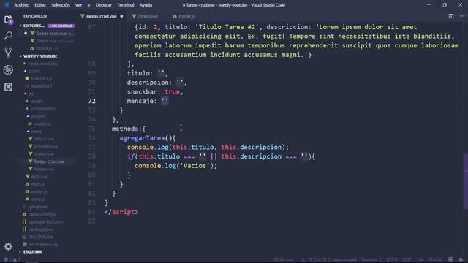This screenshot has height=263, width=468.
Task: Click the errors and warnings status icon
Action: pos(12,259)
